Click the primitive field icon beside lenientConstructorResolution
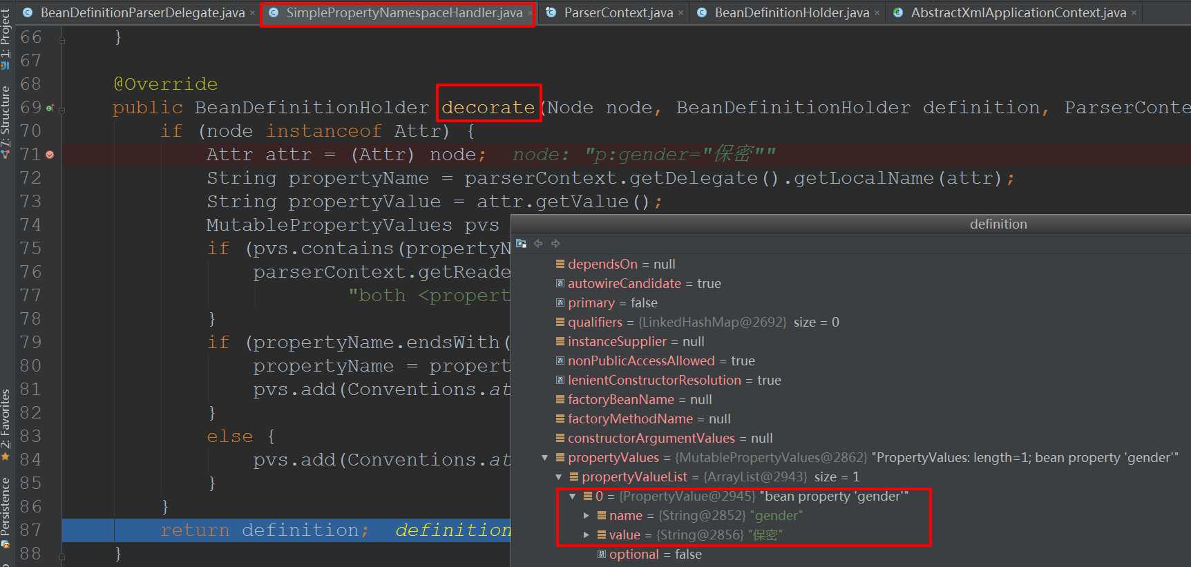 click(x=560, y=380)
